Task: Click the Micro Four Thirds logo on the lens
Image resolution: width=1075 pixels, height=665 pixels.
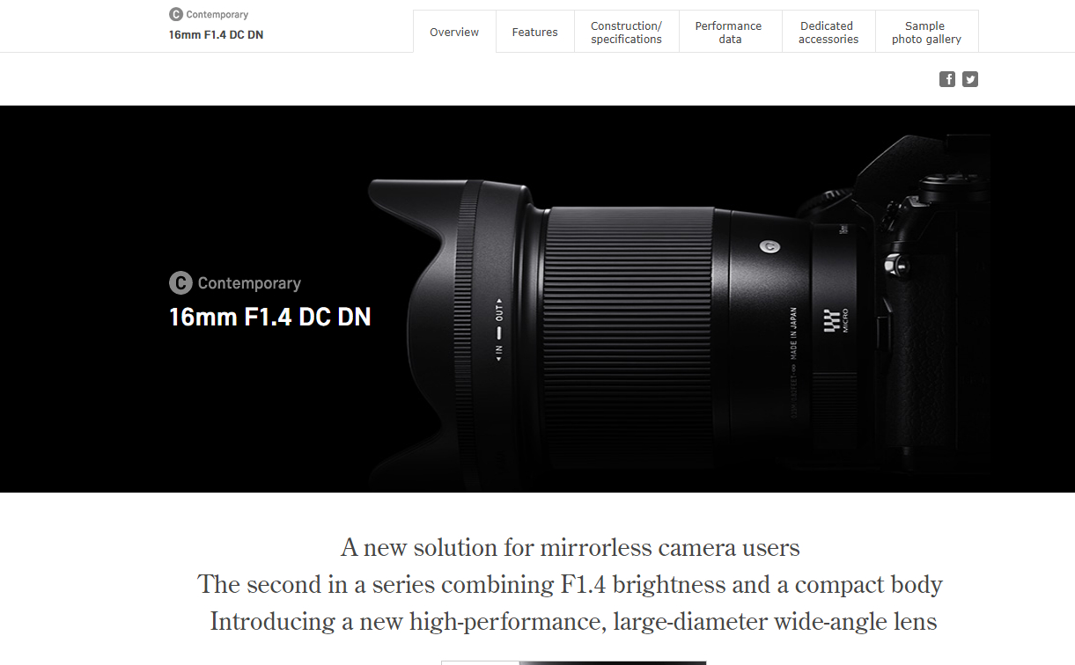Action: tap(836, 326)
